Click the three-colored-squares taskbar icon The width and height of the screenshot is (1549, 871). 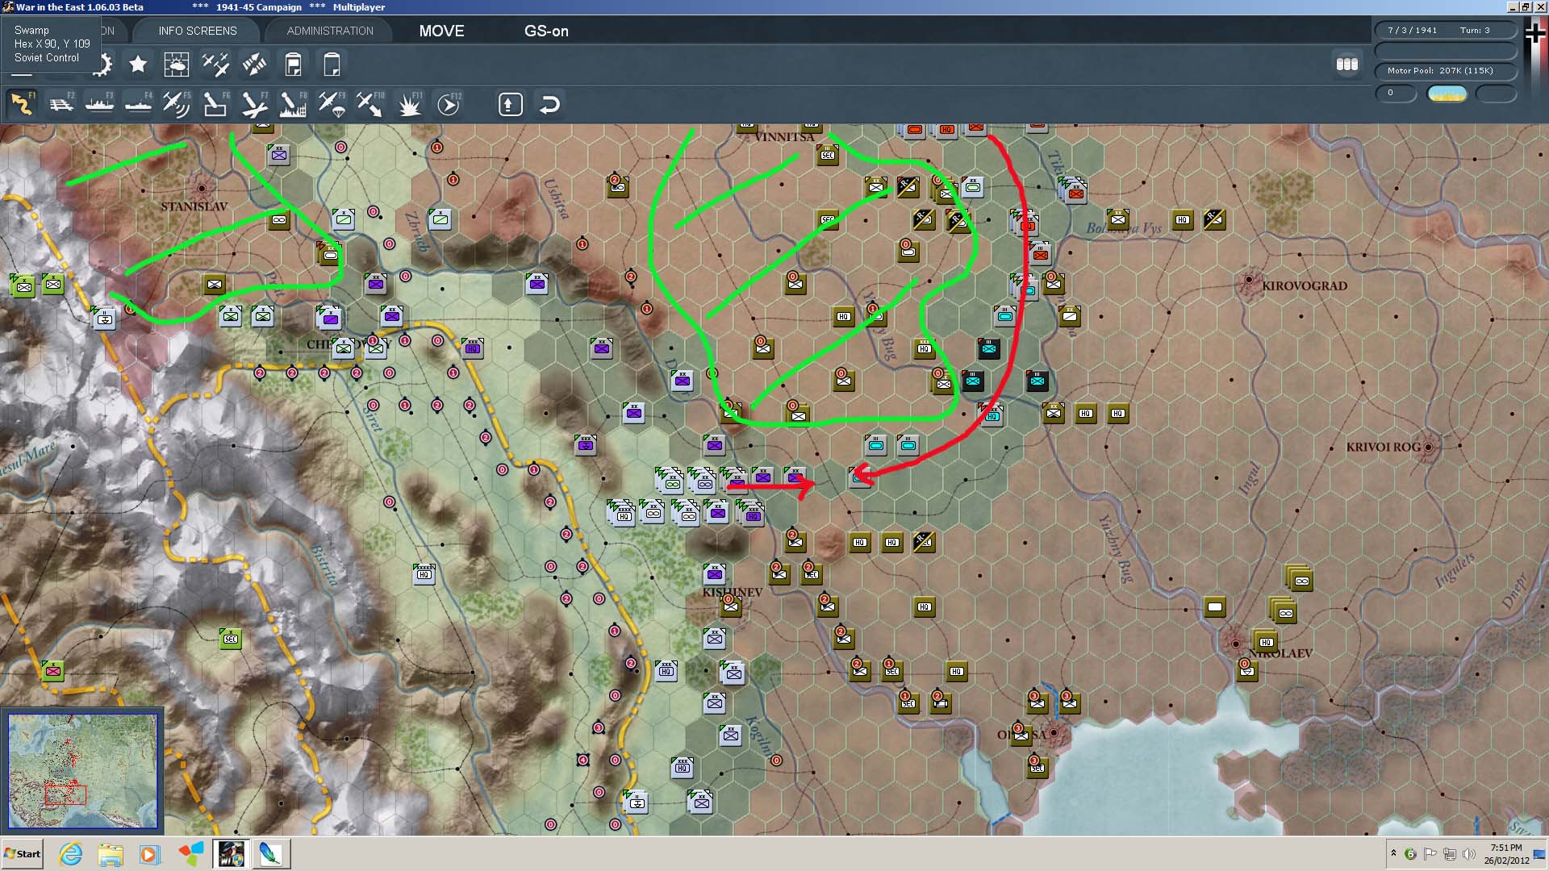pos(191,854)
